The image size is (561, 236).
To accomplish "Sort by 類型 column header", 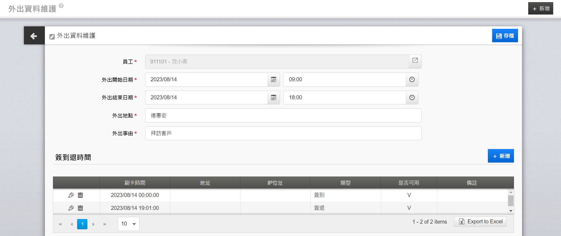I will (x=345, y=183).
